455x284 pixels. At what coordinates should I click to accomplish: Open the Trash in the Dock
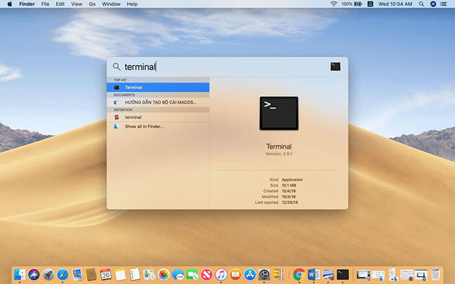click(x=435, y=274)
